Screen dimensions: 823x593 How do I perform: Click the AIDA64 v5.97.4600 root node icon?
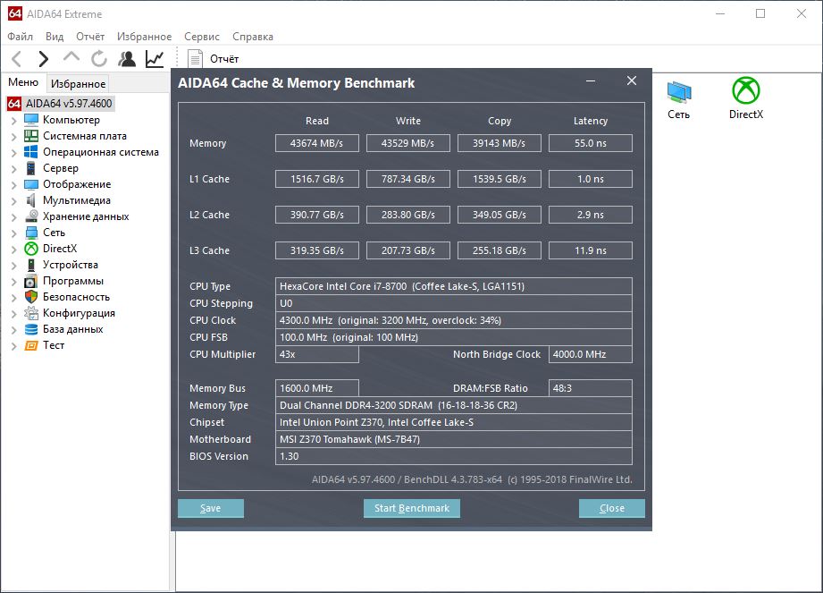click(14, 104)
